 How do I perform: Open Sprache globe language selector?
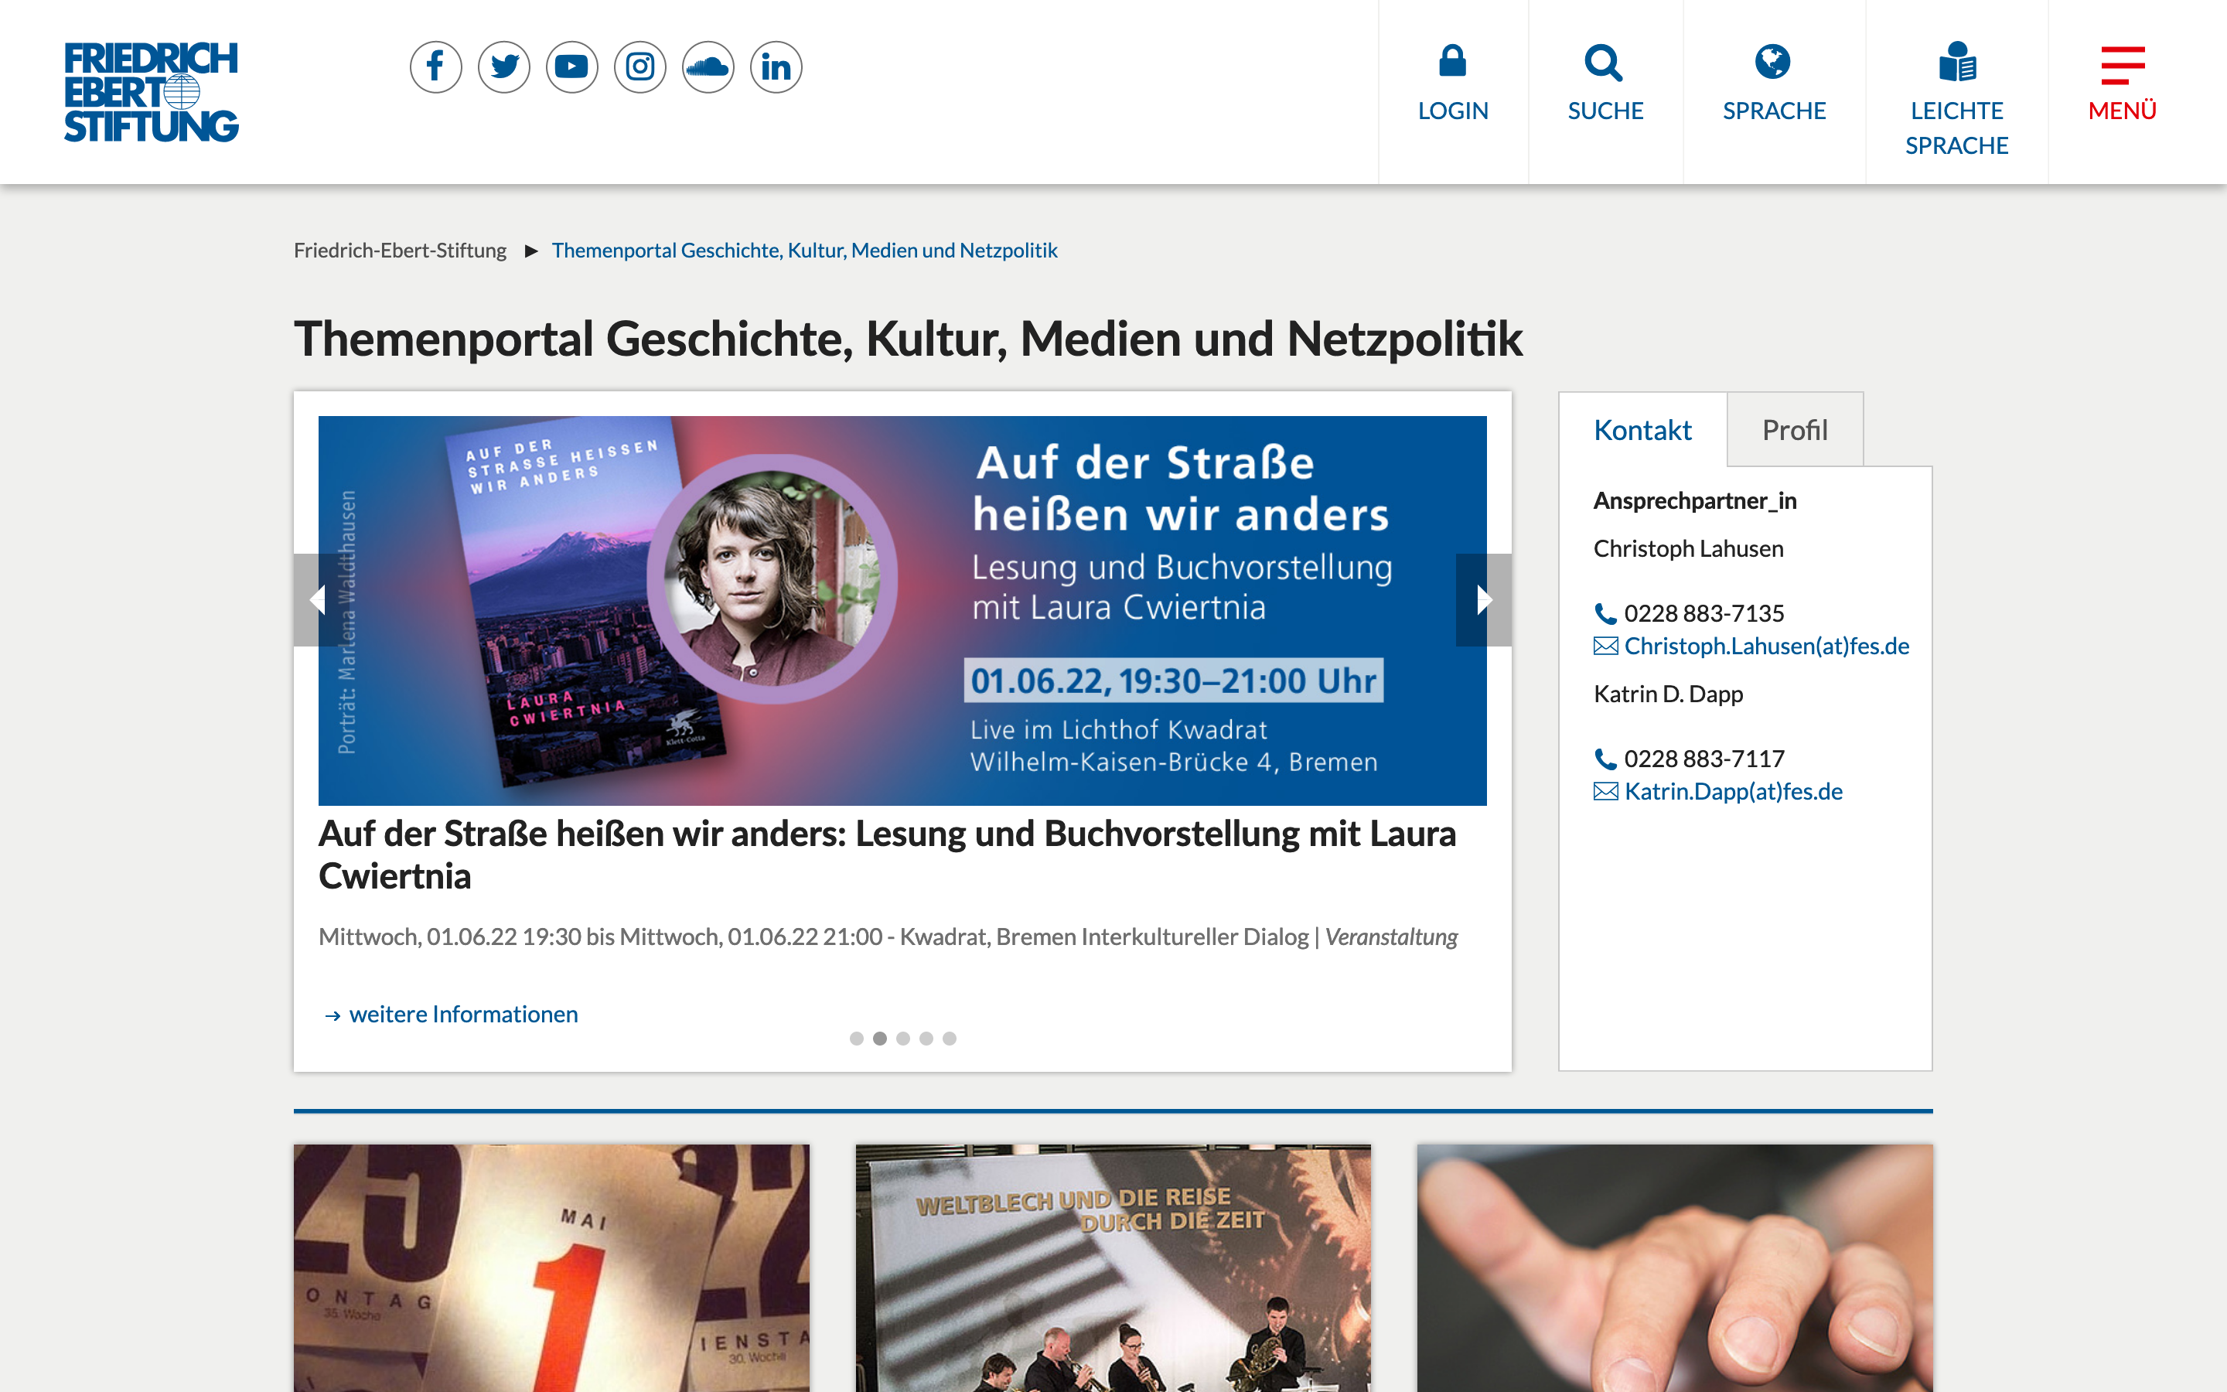1772,63
